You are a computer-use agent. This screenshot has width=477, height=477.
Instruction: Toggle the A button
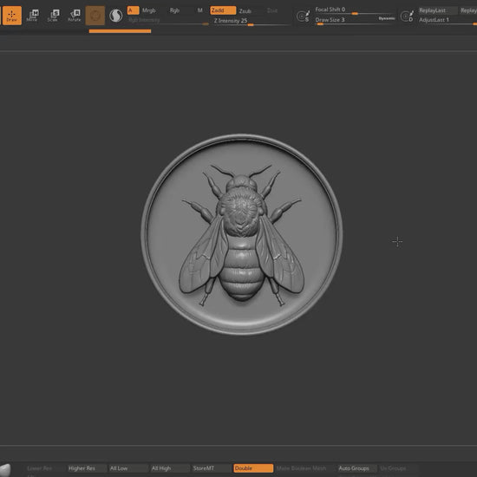(133, 10)
